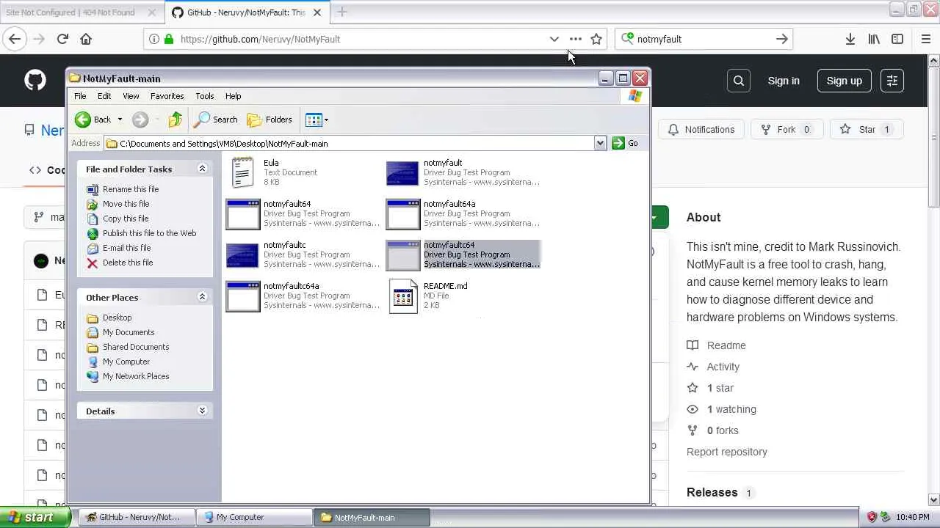Viewport: 940px width, 528px height.
Task: Select the notmyfault64 program icon
Action: pyautogui.click(x=243, y=214)
